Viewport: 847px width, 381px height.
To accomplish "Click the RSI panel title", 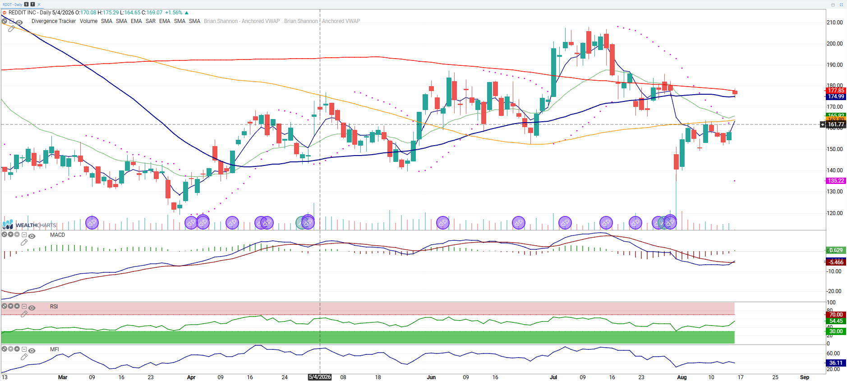I will click(x=54, y=307).
